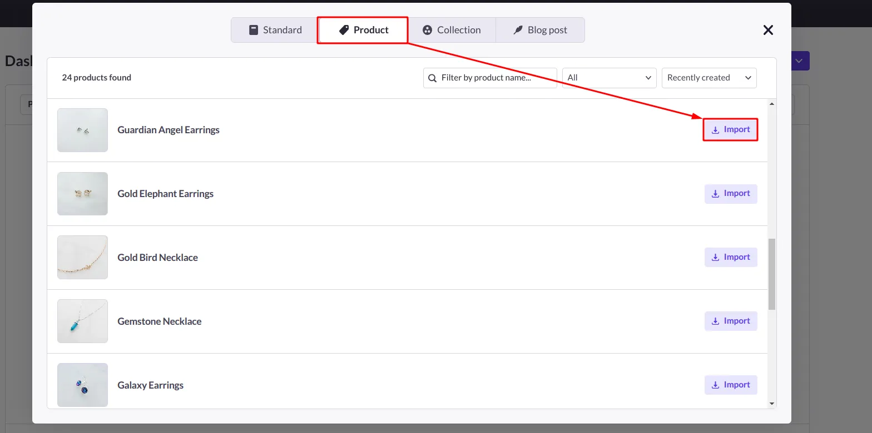The image size is (872, 433).
Task: Click the 24 products found label
Action: click(97, 78)
